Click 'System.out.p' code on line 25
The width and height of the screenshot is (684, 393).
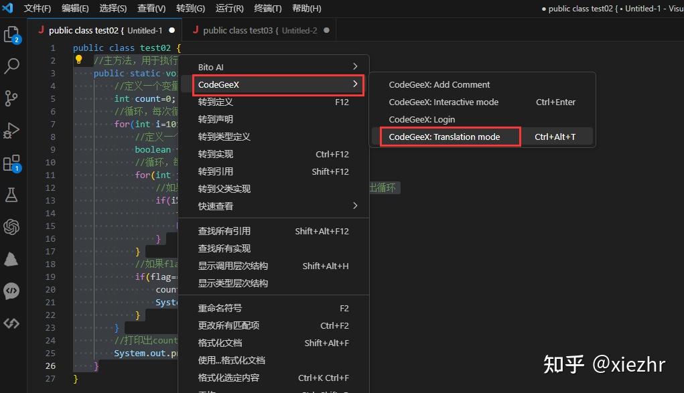point(145,353)
